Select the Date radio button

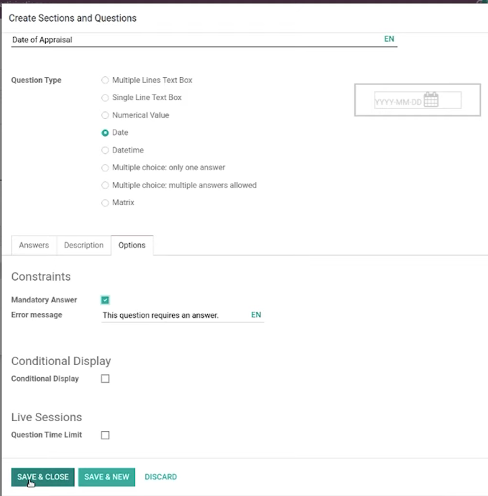click(105, 133)
